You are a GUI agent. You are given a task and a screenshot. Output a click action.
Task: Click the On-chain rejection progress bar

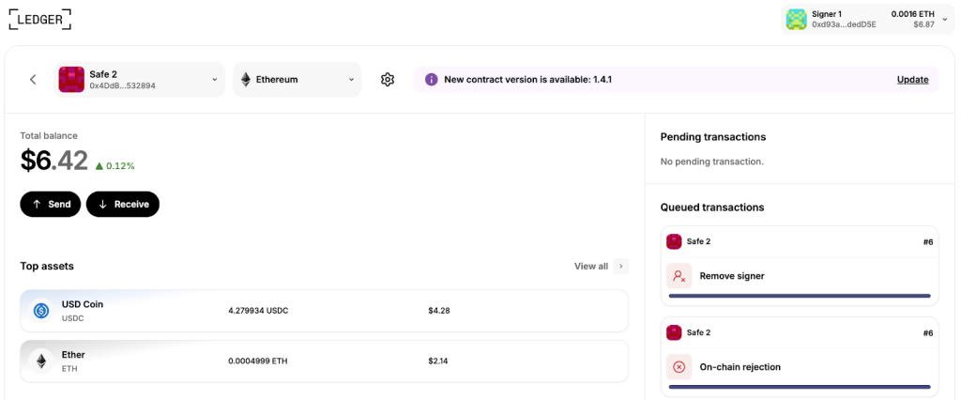[800, 387]
